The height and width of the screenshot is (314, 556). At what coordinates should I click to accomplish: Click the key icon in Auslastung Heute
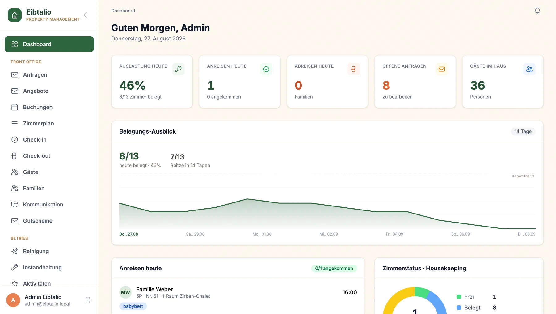[x=178, y=69]
